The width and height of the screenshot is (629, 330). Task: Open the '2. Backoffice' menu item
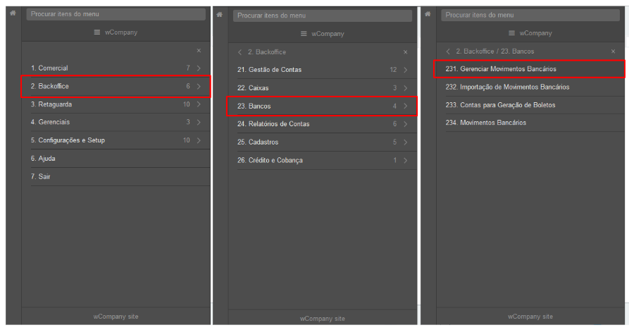pos(116,86)
